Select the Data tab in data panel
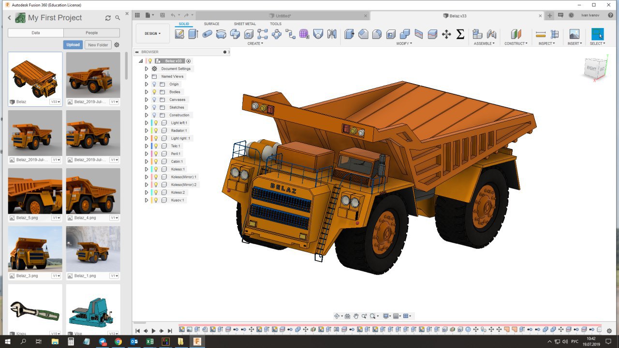Viewport: 619px width, 348px height. tap(36, 33)
